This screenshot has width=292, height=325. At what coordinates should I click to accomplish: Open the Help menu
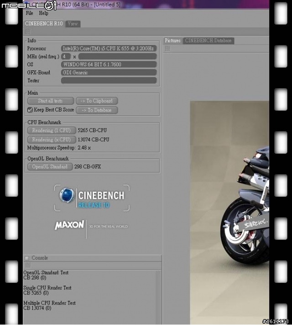tap(43, 13)
